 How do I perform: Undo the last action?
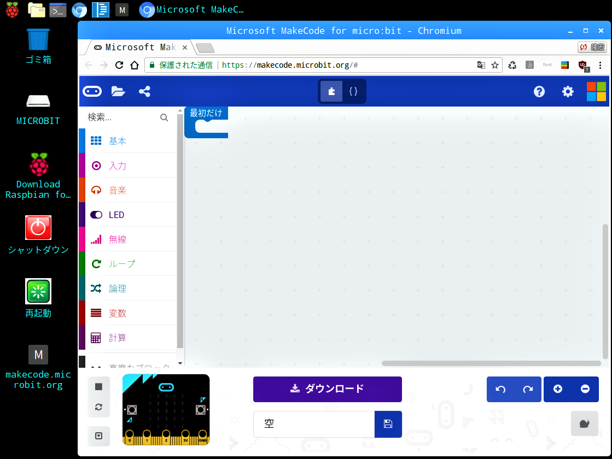pyautogui.click(x=500, y=389)
